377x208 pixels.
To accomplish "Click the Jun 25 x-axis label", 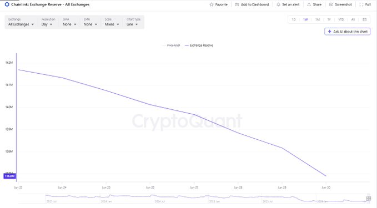I will (106, 187).
